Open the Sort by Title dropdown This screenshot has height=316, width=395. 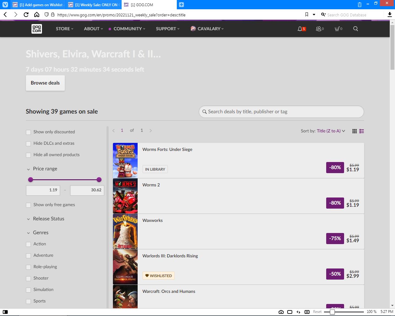point(331,131)
